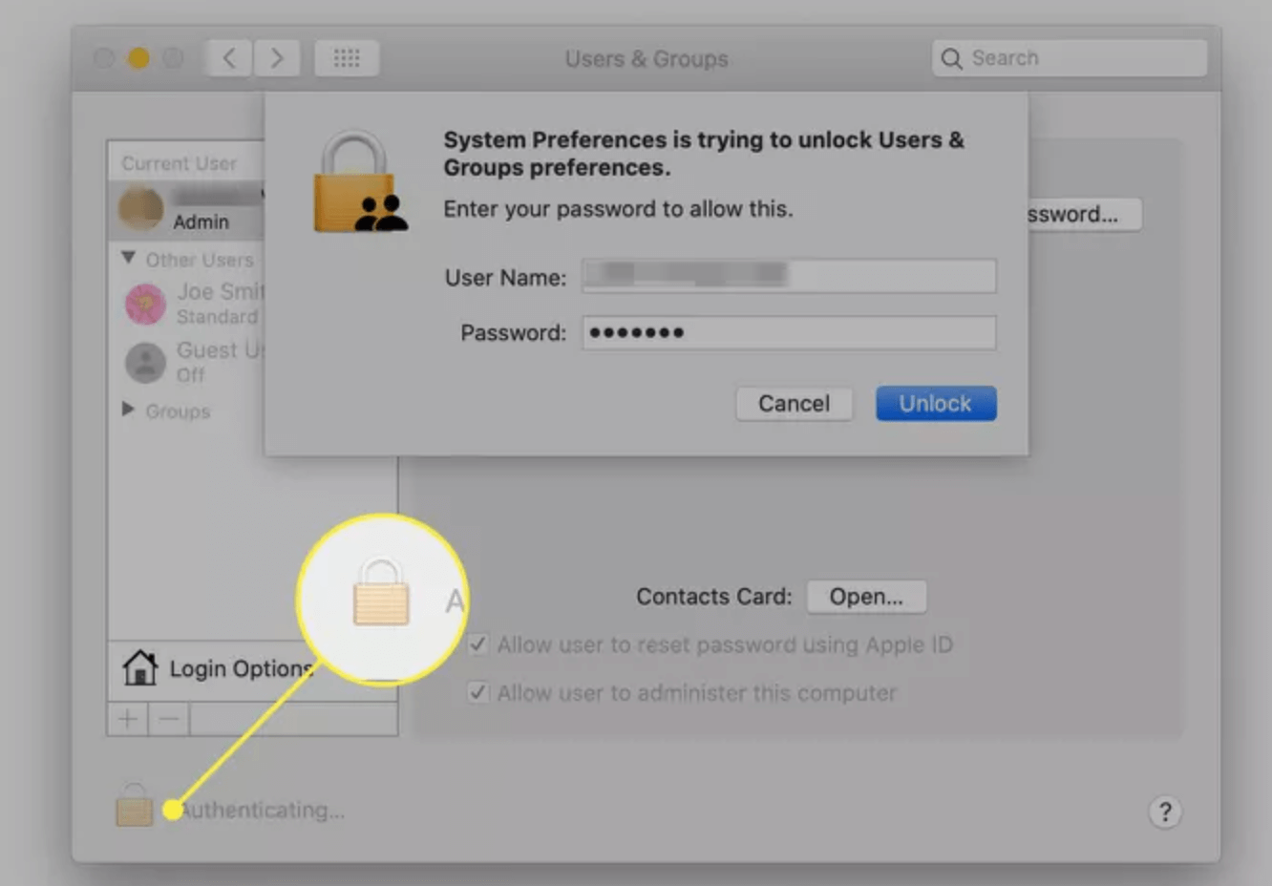This screenshot has height=886, width=1272.
Task: Click the lock icon next to Authenticating
Action: [134, 808]
